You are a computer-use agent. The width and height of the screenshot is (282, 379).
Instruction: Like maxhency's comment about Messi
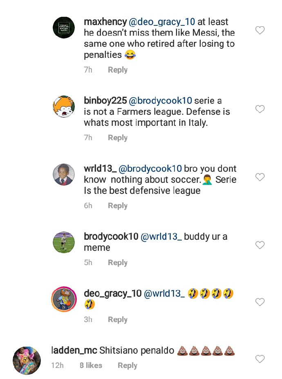click(x=260, y=30)
